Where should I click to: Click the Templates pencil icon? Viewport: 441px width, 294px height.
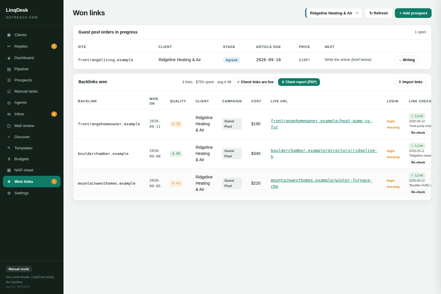pos(9,148)
